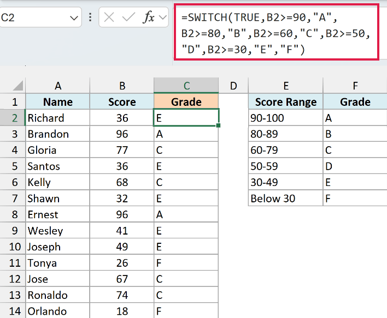387x318 pixels.
Task: Click Gloria's score 77
Action: point(122,150)
